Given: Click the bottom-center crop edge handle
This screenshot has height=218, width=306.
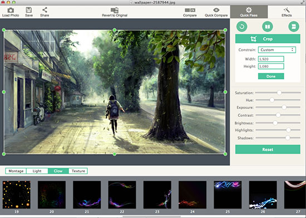Looking at the screenshot, I should (115, 154).
